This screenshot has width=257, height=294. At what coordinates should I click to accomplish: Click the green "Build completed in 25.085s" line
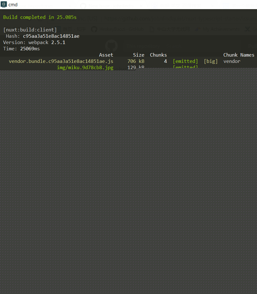pyautogui.click(x=40, y=17)
